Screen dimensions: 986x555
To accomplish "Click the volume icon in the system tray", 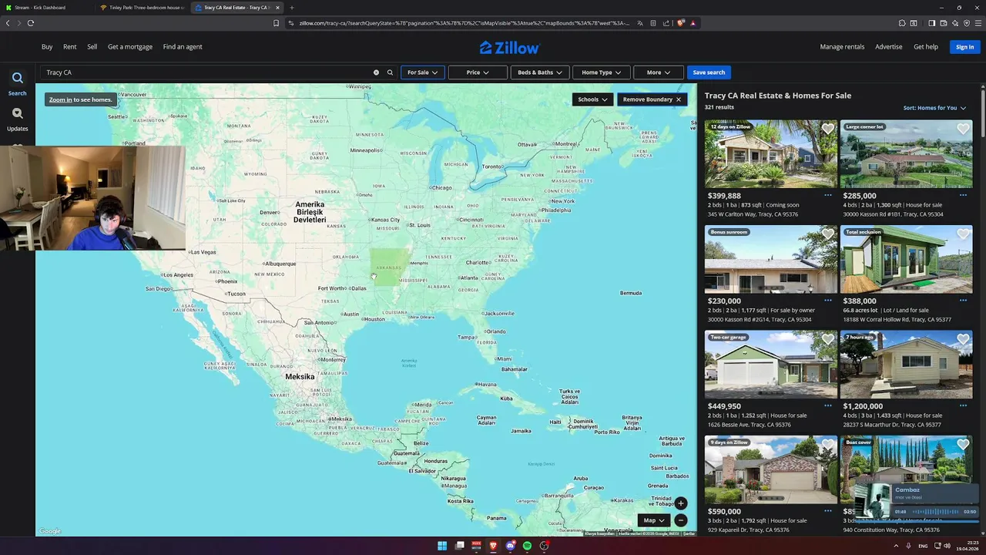I will tap(947, 546).
